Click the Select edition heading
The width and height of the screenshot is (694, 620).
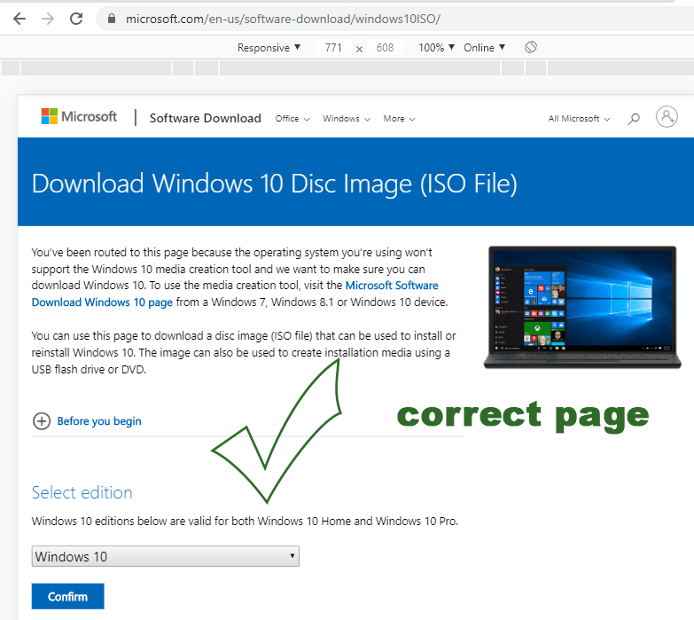click(x=82, y=492)
